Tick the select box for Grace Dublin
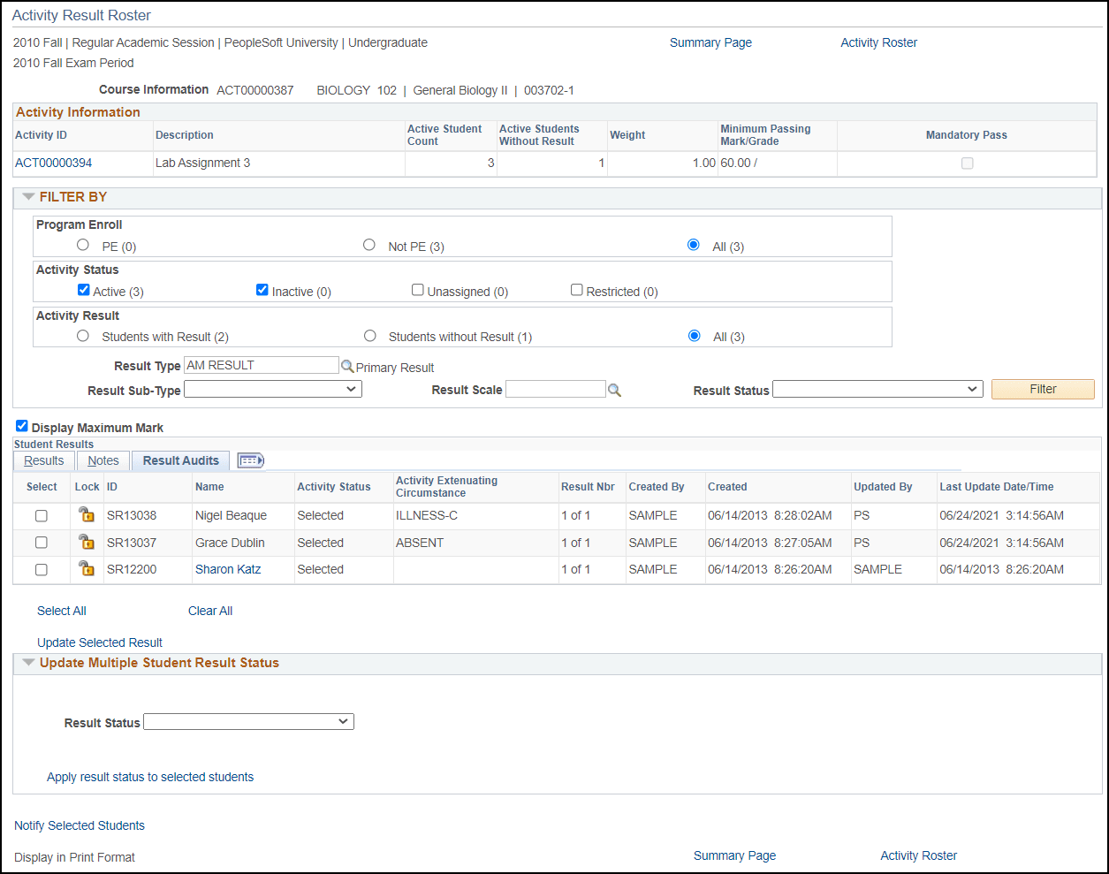The width and height of the screenshot is (1109, 874). click(x=41, y=543)
